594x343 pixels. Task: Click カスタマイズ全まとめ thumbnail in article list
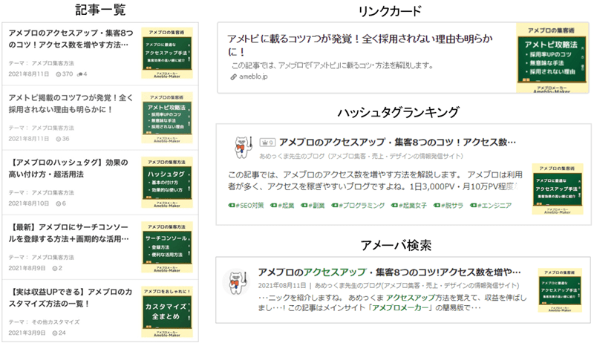(x=166, y=312)
